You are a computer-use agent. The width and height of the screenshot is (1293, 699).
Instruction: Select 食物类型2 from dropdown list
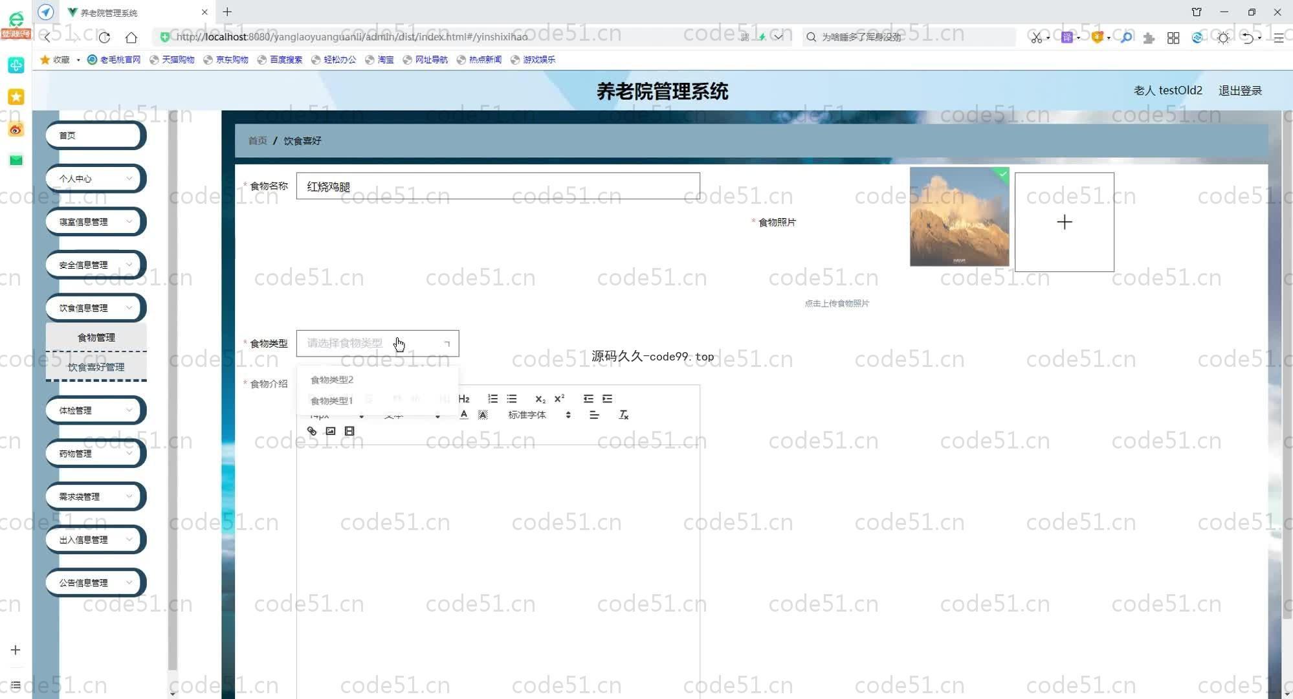(332, 380)
